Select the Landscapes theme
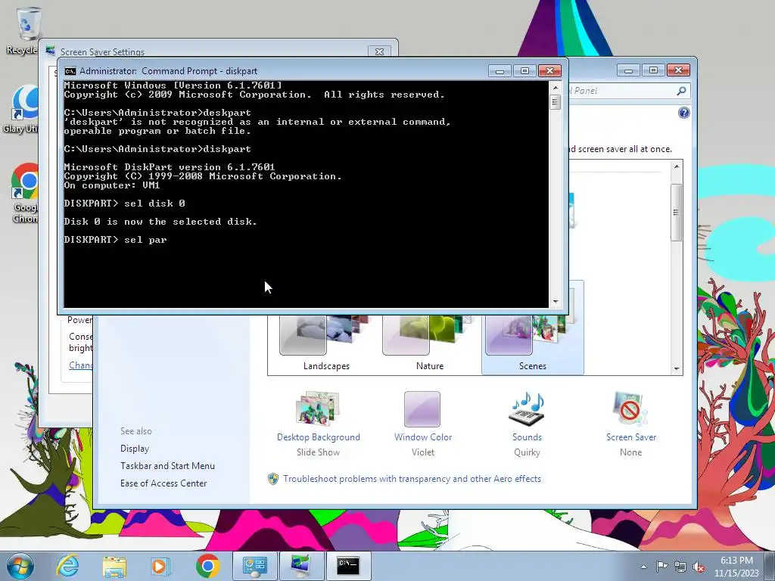The image size is (775, 581). tap(326, 343)
